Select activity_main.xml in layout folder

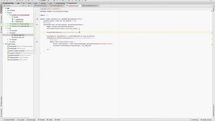tap(19, 37)
